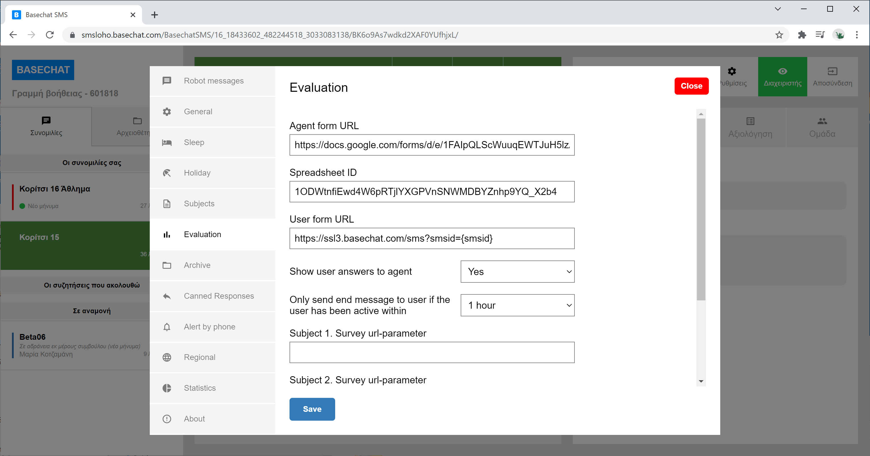Click the Holiday beach umbrella icon
The height and width of the screenshot is (456, 870).
(x=167, y=173)
